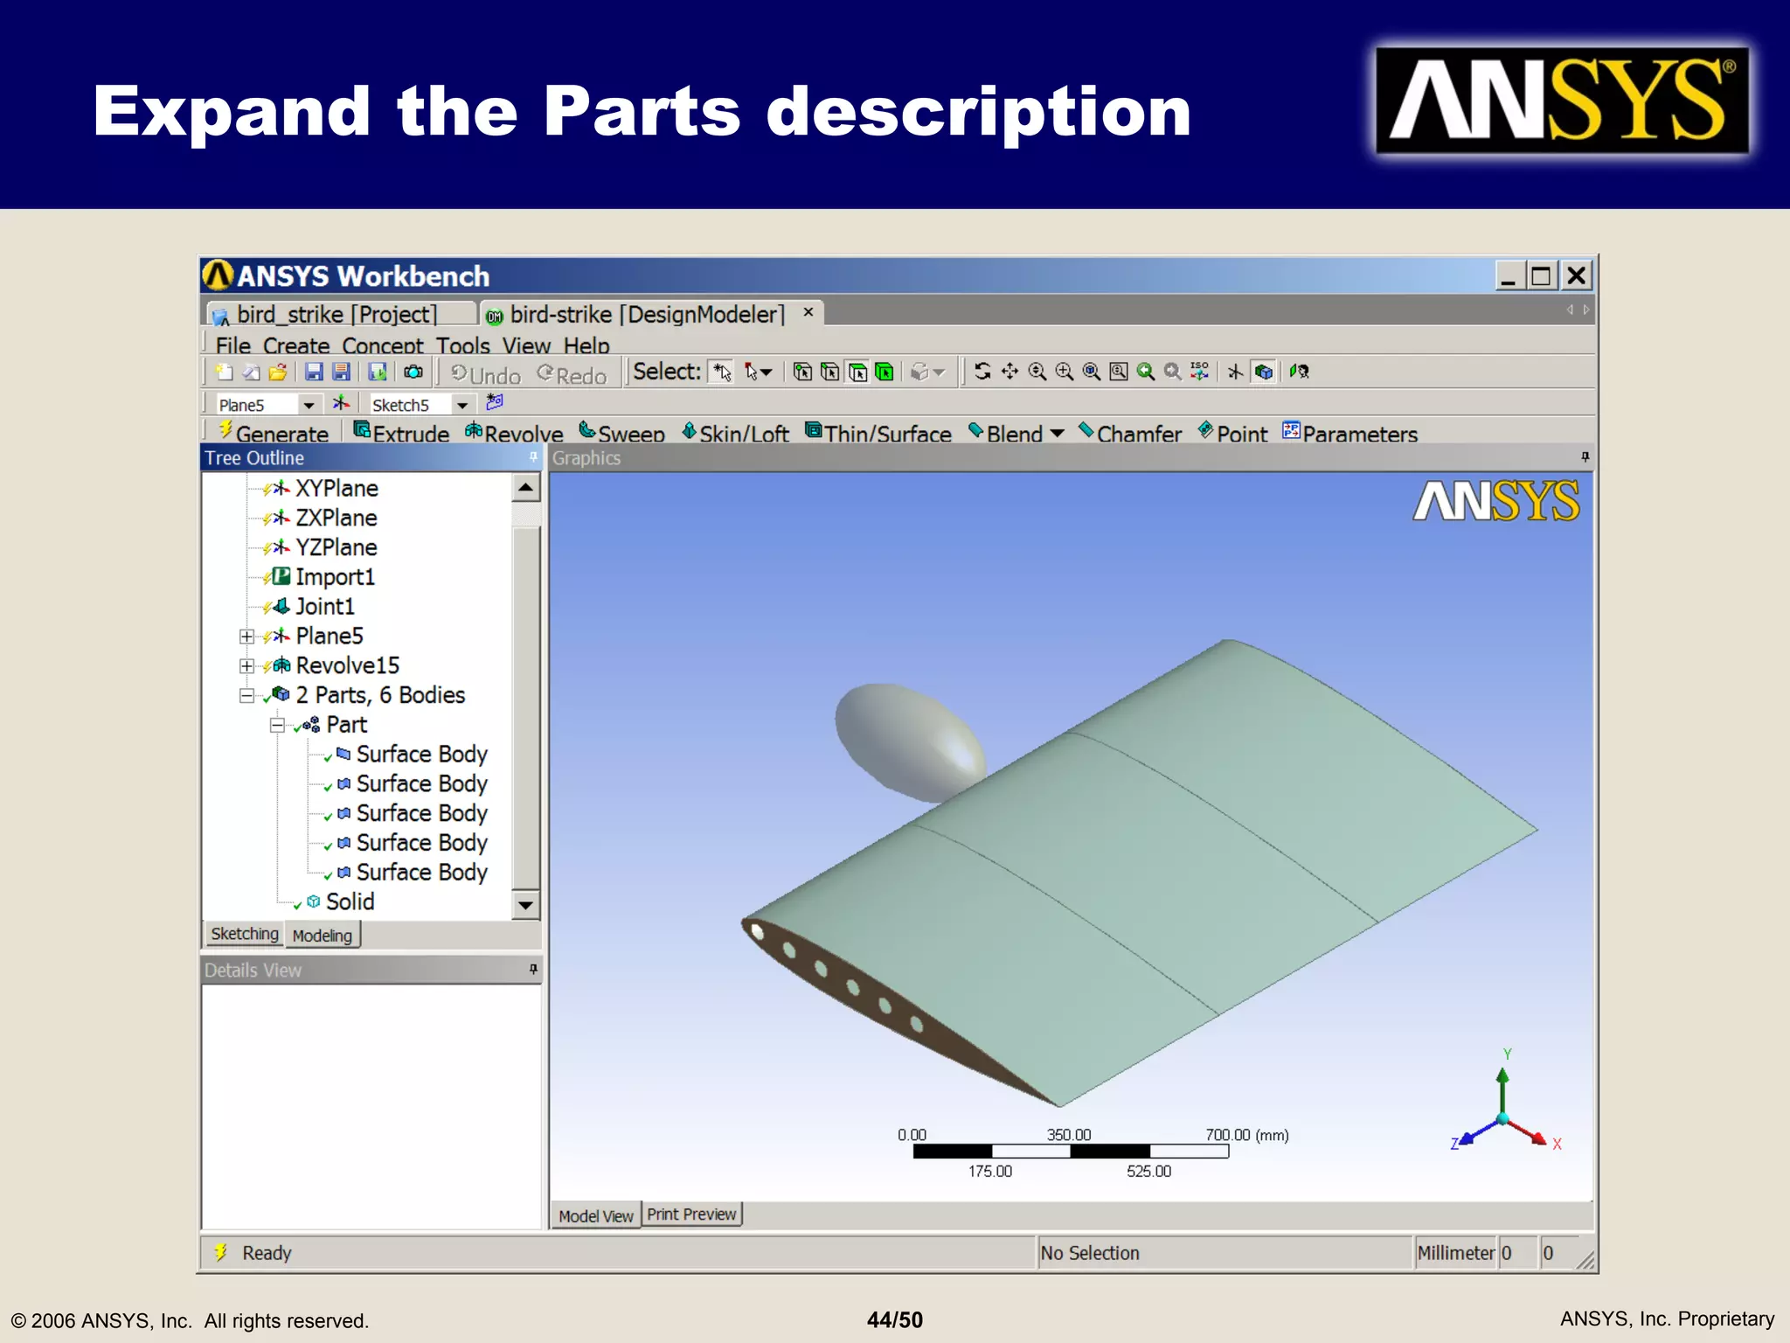Activate the New Selection cursor tool
1790x1343 pixels.
721,372
